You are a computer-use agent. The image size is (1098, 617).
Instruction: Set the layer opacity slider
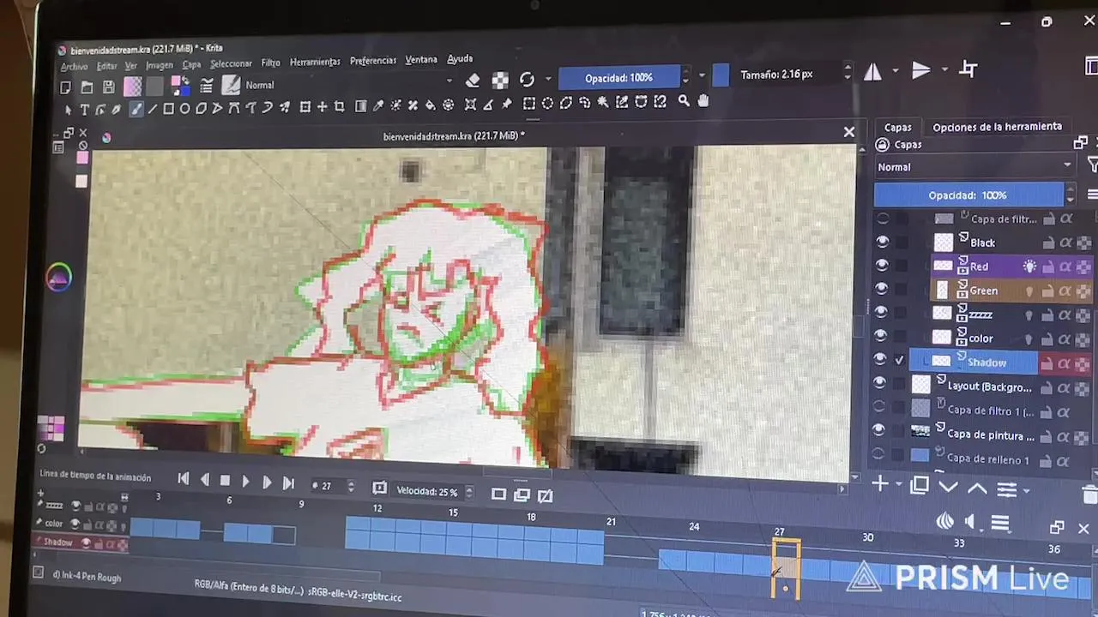click(968, 195)
